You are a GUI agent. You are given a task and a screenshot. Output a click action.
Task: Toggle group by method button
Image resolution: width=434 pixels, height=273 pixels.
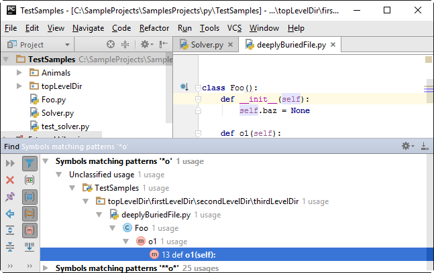[x=30, y=230]
